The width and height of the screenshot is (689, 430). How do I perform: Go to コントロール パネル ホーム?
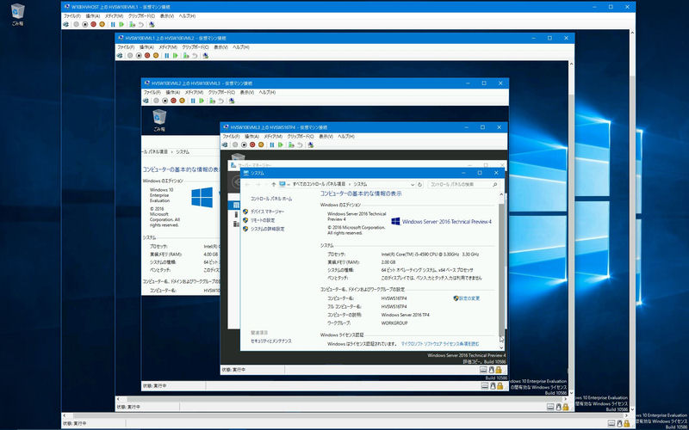click(x=271, y=199)
